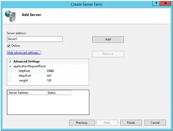Select the weight property label
Screen dimensions: 173x131
click(x=23, y=81)
